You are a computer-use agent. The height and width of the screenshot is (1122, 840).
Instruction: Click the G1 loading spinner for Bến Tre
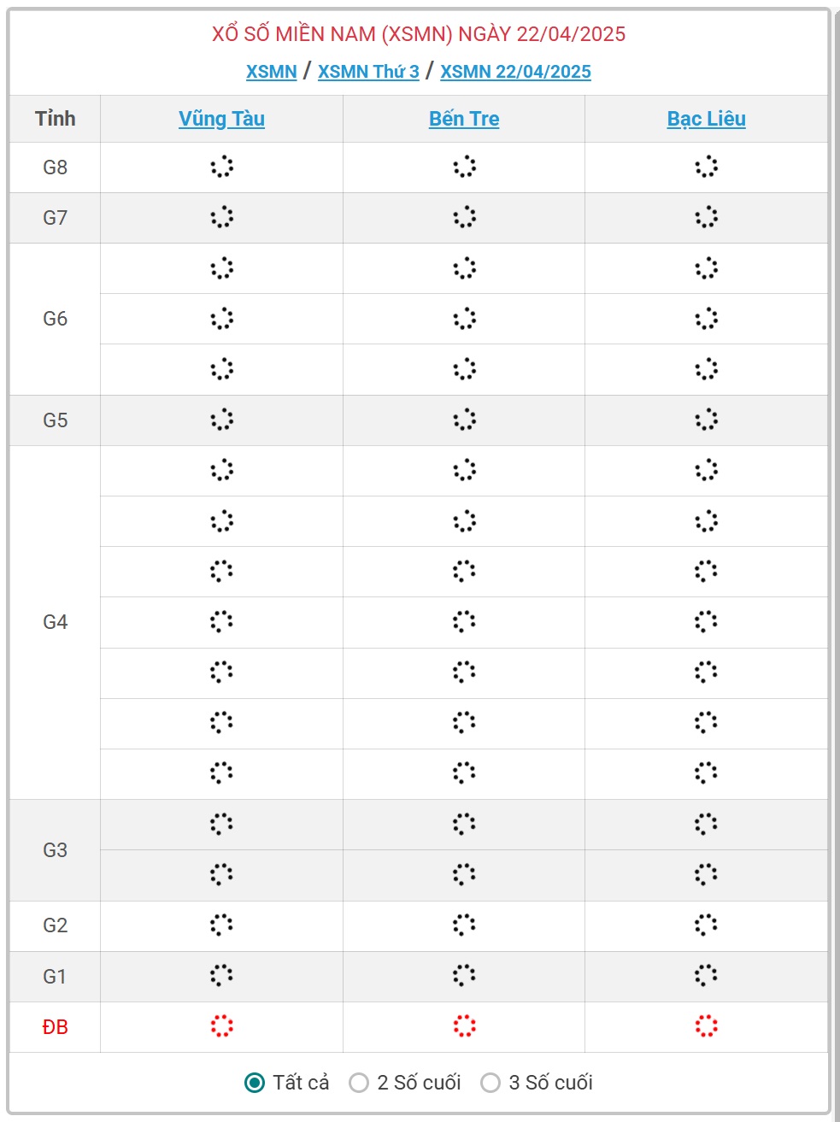click(x=464, y=976)
